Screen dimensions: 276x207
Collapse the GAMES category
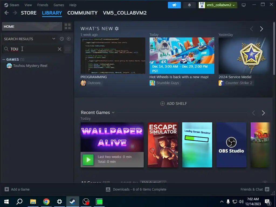coord(4,60)
